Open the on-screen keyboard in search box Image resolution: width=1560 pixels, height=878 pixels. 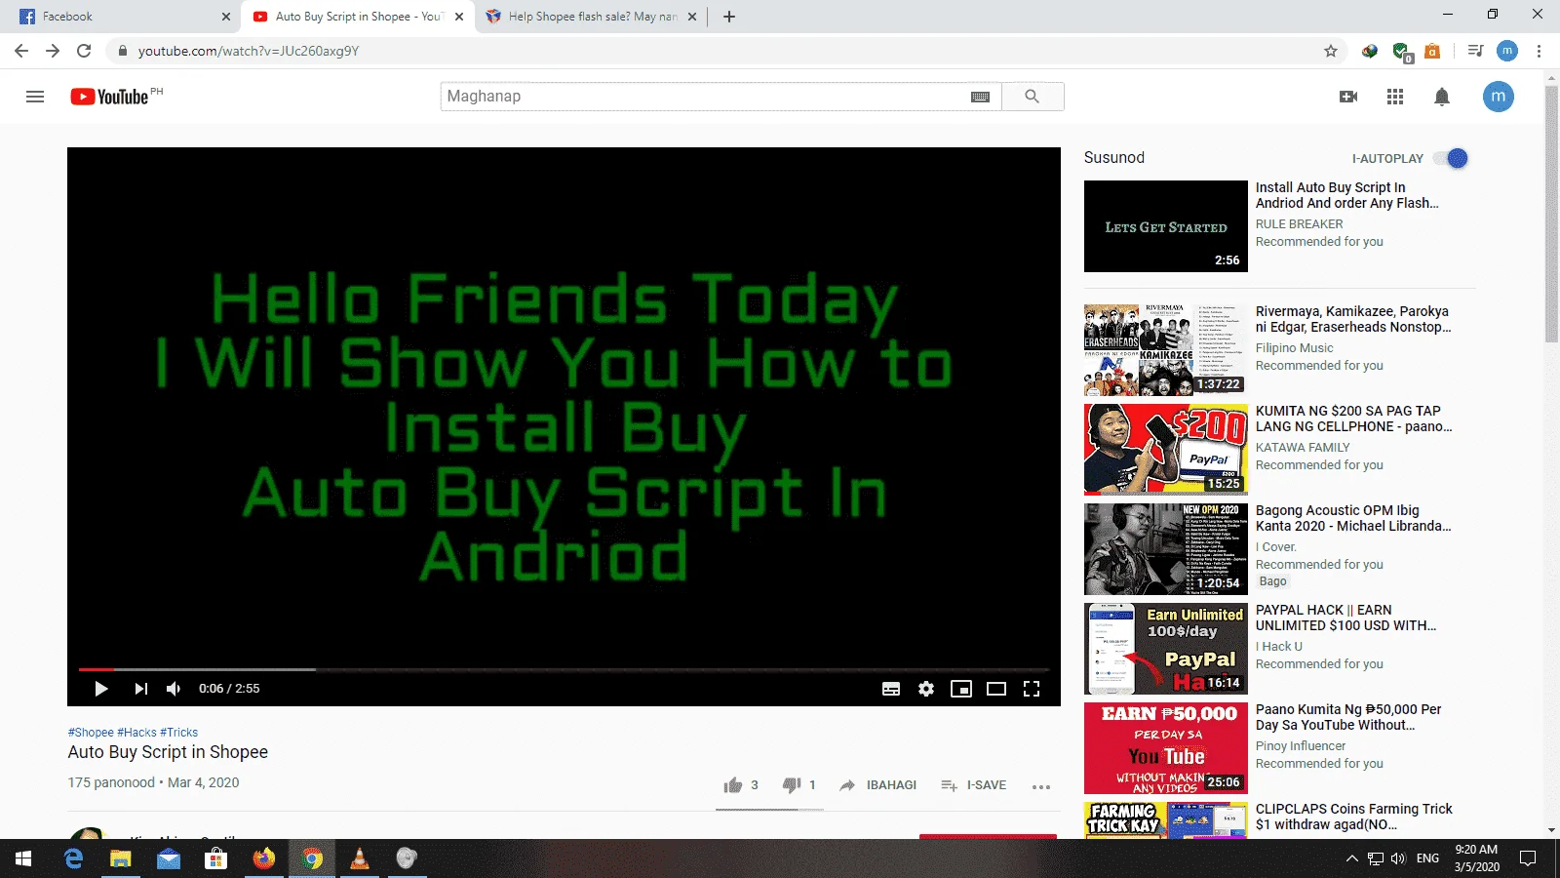pyautogui.click(x=981, y=97)
